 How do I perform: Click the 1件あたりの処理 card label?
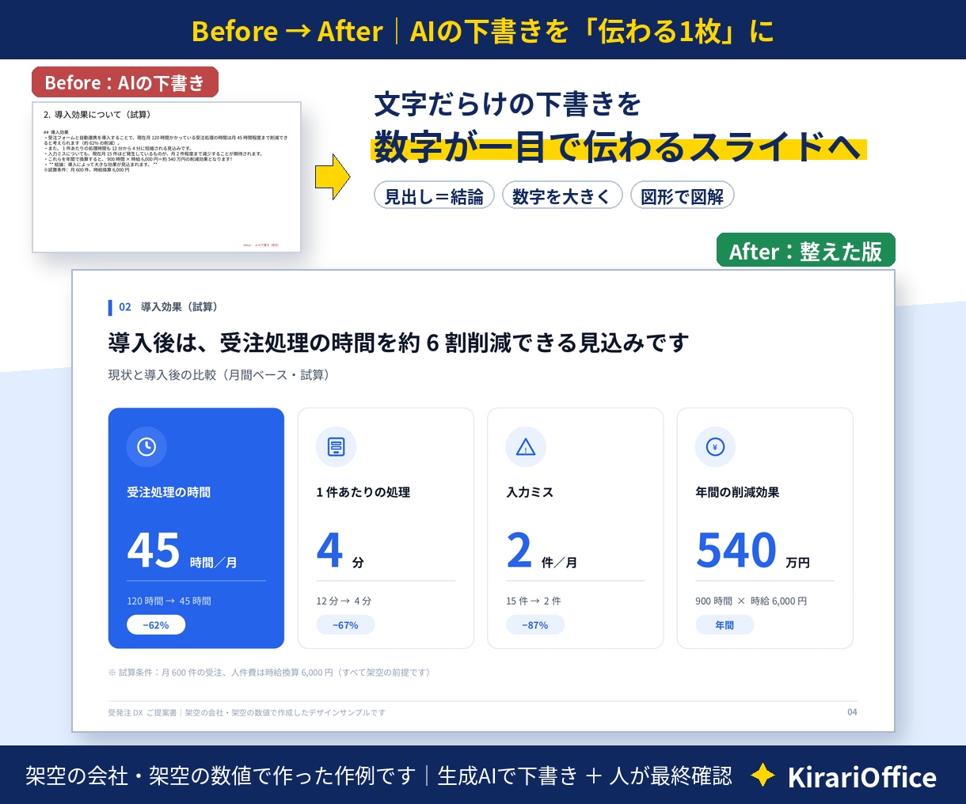pyautogui.click(x=363, y=492)
